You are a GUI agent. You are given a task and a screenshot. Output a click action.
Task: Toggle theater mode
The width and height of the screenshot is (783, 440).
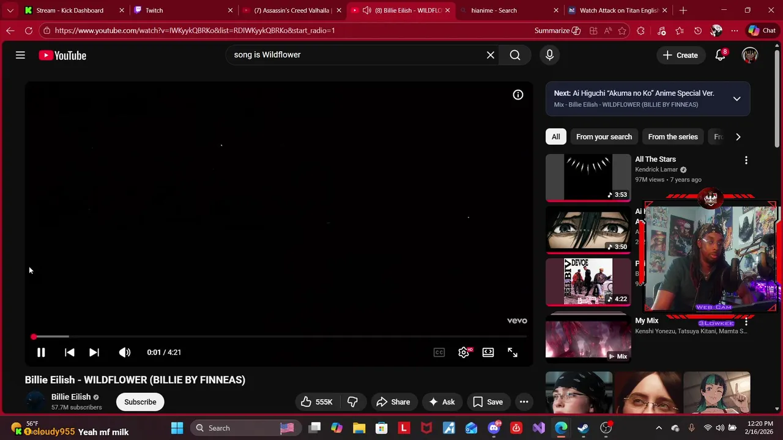(x=488, y=353)
